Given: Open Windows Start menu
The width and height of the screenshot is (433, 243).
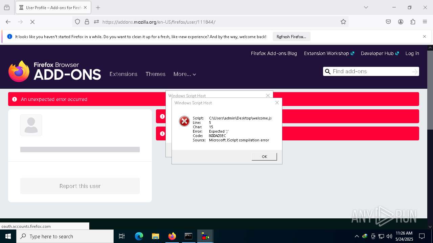Looking at the screenshot, I should point(8,236).
